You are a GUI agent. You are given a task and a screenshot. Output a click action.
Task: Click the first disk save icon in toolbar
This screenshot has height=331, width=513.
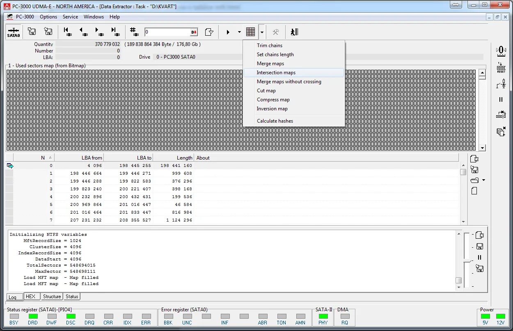tap(32, 32)
